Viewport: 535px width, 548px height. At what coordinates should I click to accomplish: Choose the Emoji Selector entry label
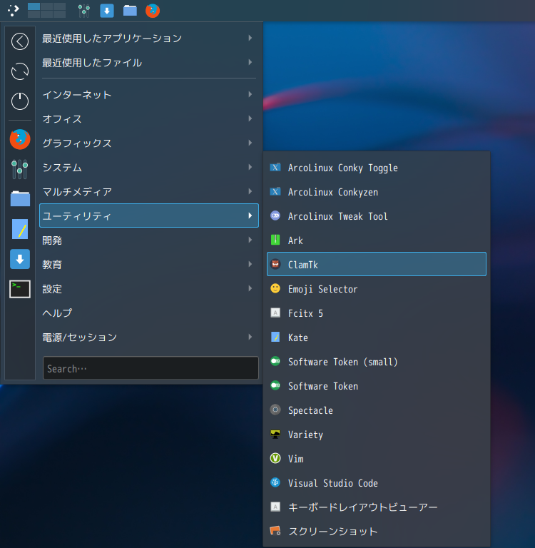(322, 290)
